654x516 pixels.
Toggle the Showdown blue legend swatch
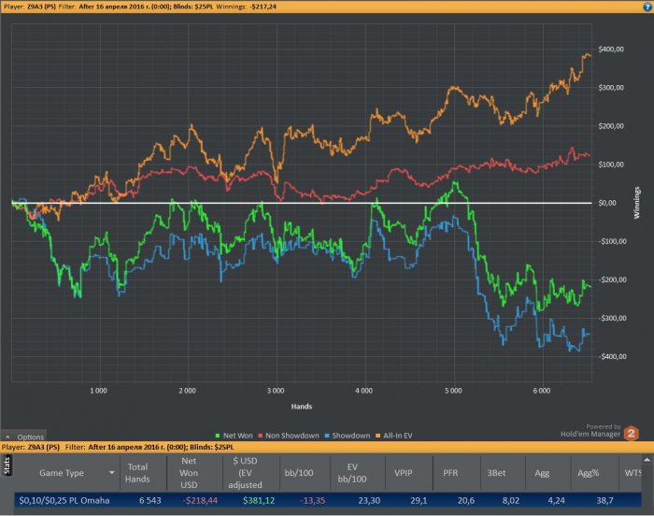point(327,436)
